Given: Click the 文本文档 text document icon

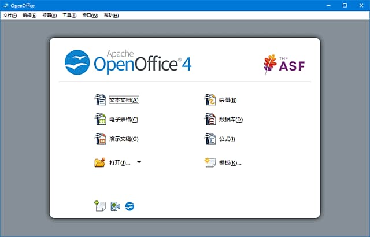Looking at the screenshot, I should point(100,99).
